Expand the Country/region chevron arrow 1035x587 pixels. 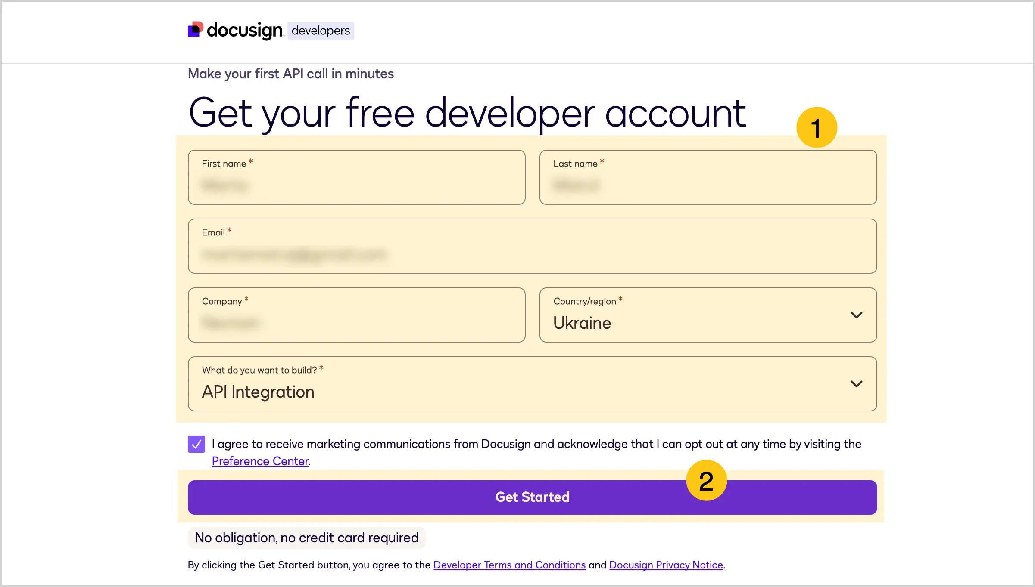857,315
